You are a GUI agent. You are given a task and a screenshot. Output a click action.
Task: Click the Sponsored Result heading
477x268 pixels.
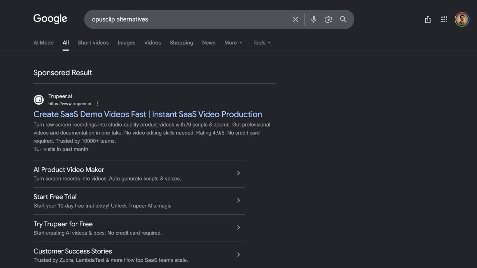pos(63,73)
